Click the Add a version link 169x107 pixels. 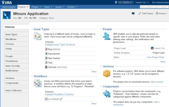pos(157,82)
